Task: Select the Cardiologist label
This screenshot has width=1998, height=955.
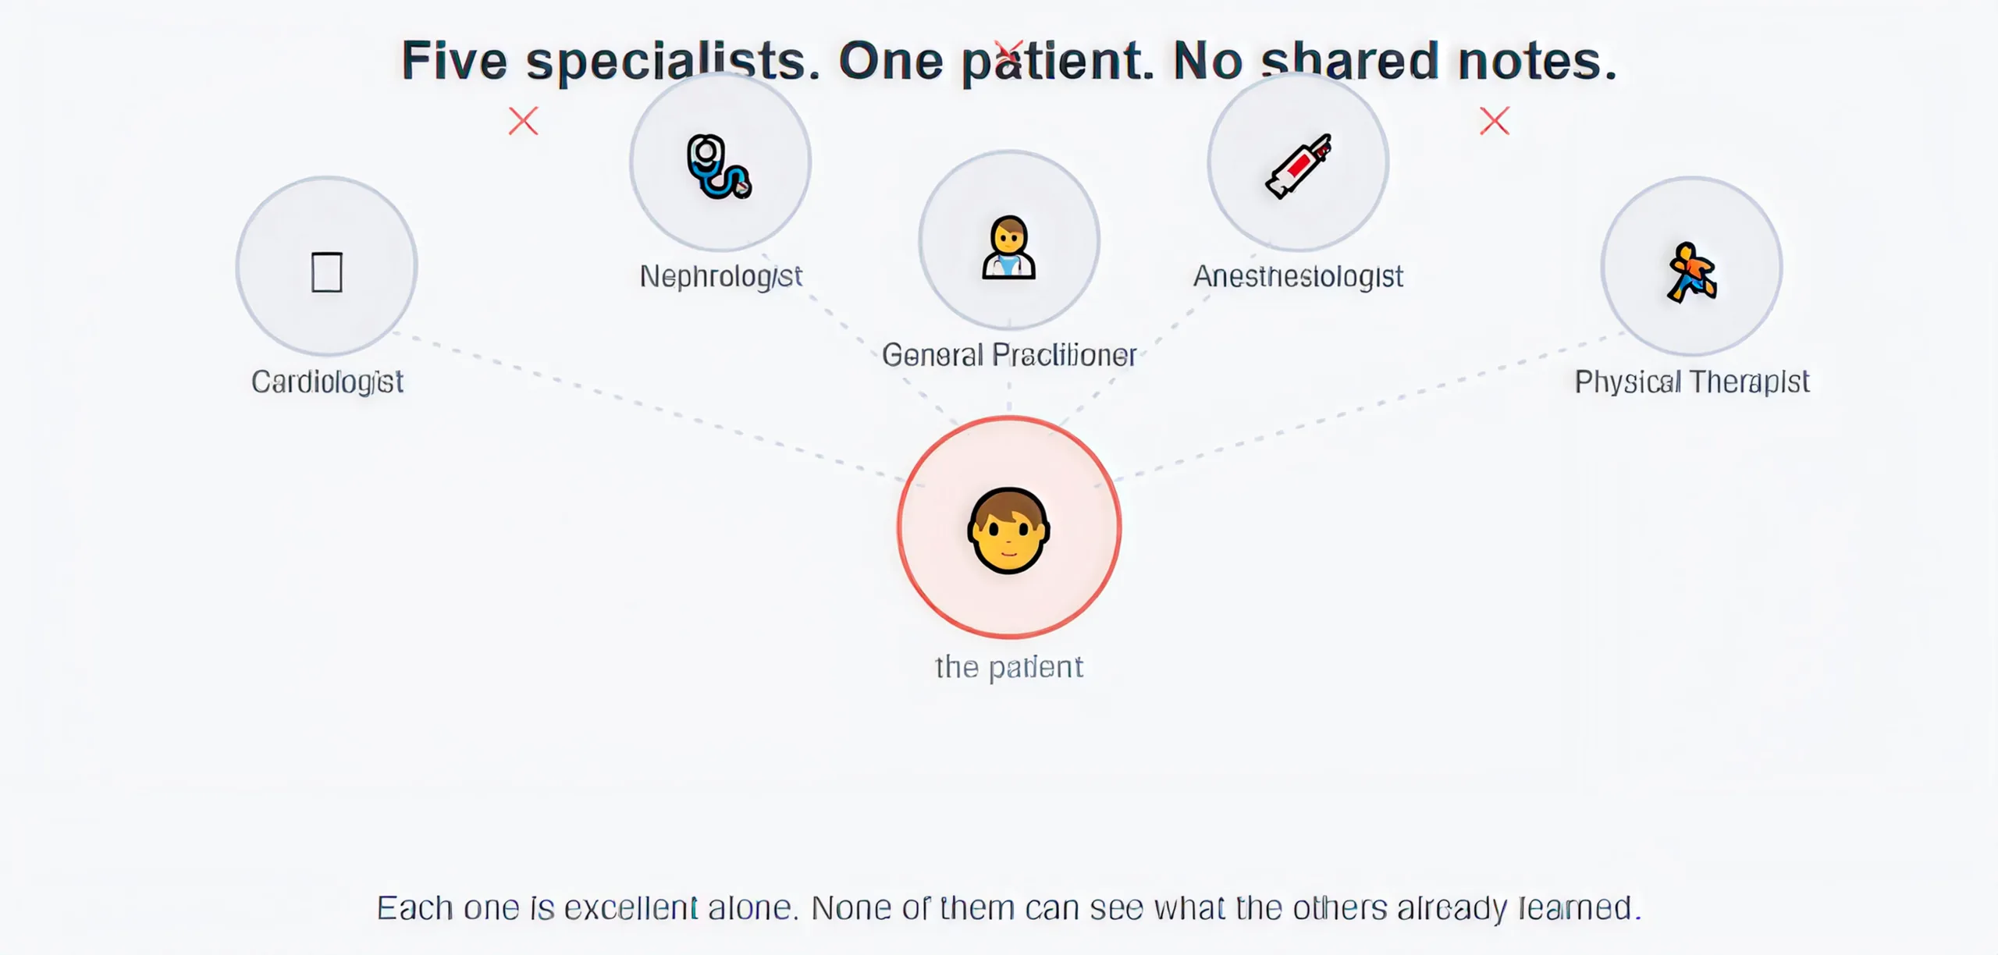Action: click(327, 382)
